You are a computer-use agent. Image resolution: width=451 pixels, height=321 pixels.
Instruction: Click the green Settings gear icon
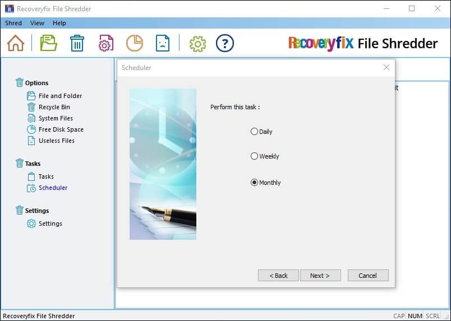[197, 43]
